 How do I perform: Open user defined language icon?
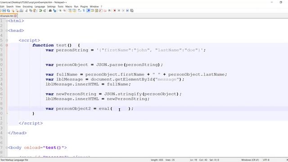(92, 11)
